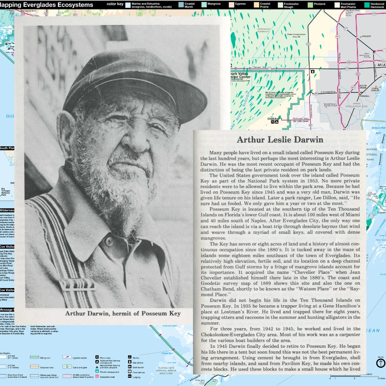Click the Food service legend icon
Screen dimensions: 386x386
(x=130, y=371)
